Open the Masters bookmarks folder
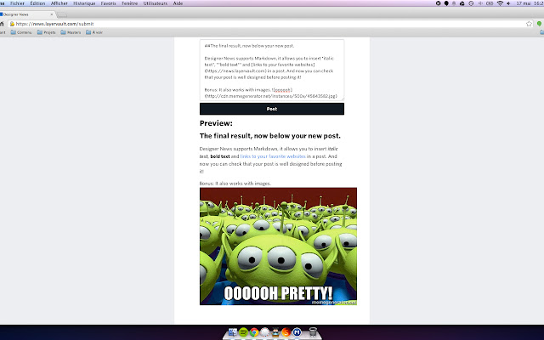This screenshot has width=544, height=340. pyautogui.click(x=71, y=32)
